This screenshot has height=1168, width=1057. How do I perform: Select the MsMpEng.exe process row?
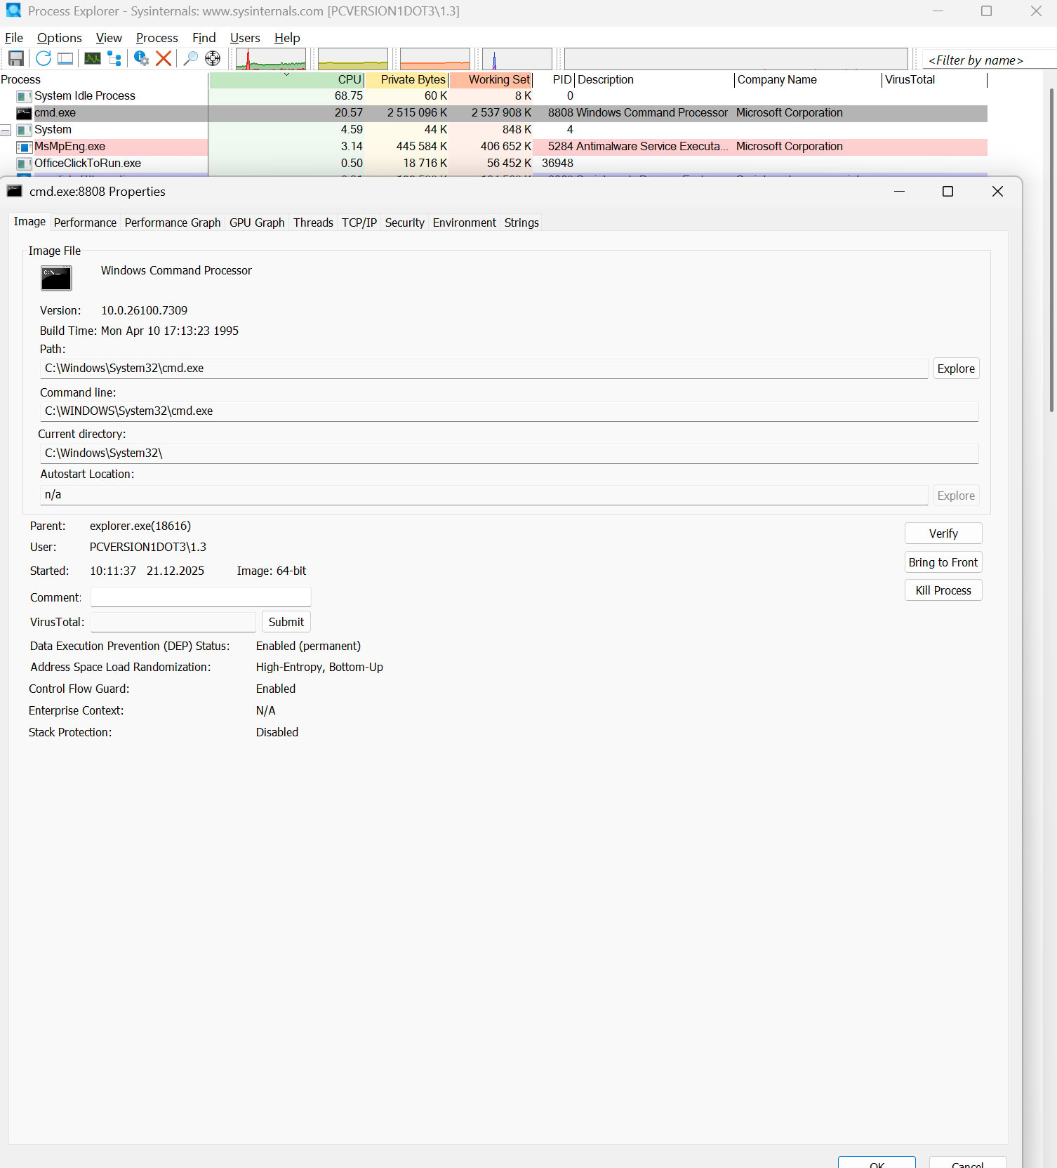point(493,147)
